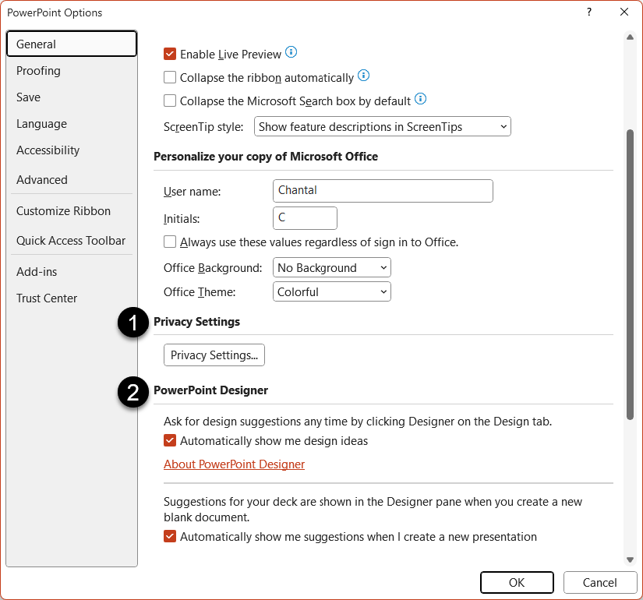
Task: Click the PowerPoint Designer section heading
Action: (x=210, y=390)
